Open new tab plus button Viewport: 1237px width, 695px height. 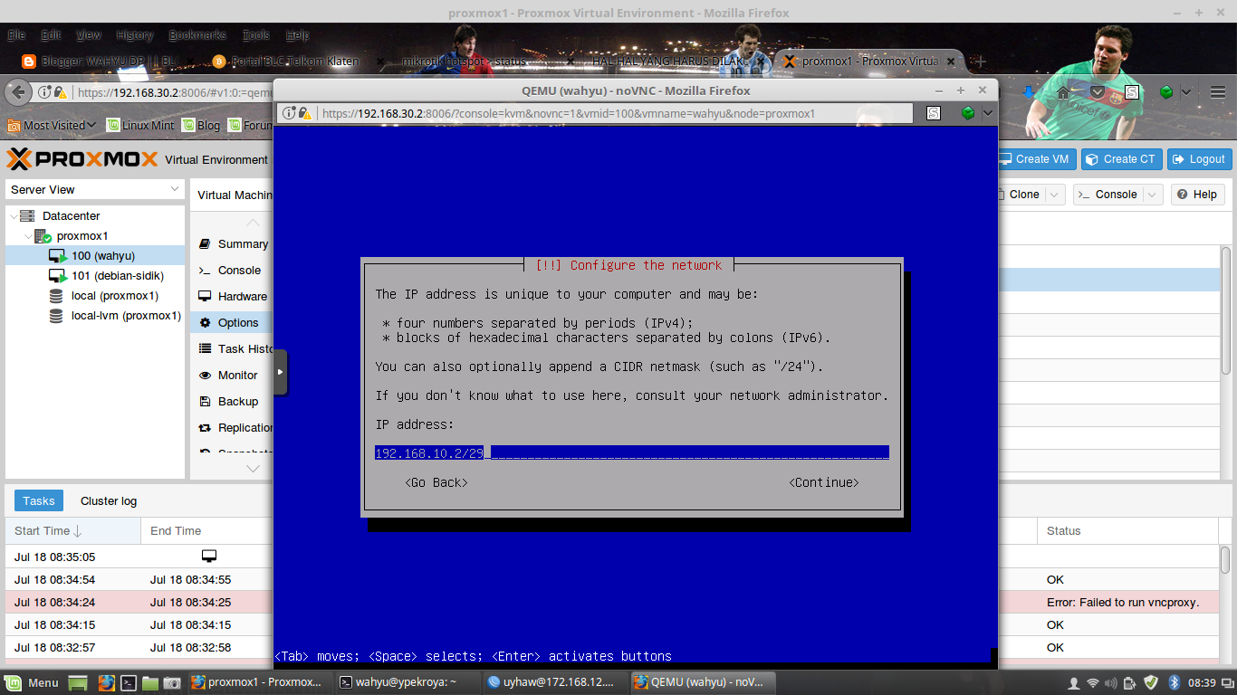979,62
